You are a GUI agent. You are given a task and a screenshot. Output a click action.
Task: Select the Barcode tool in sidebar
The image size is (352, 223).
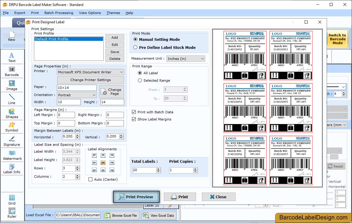pyautogui.click(x=12, y=72)
